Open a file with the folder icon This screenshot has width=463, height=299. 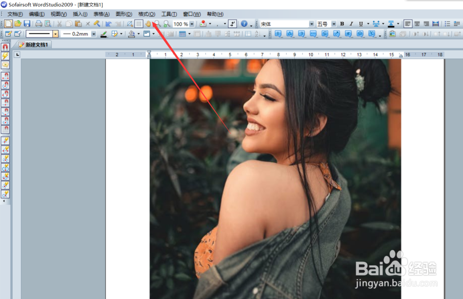point(18,24)
